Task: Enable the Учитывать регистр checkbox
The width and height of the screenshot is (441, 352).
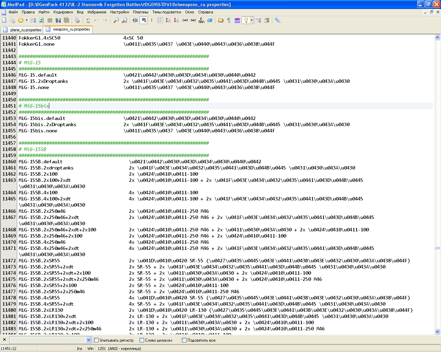Action: tap(96, 340)
